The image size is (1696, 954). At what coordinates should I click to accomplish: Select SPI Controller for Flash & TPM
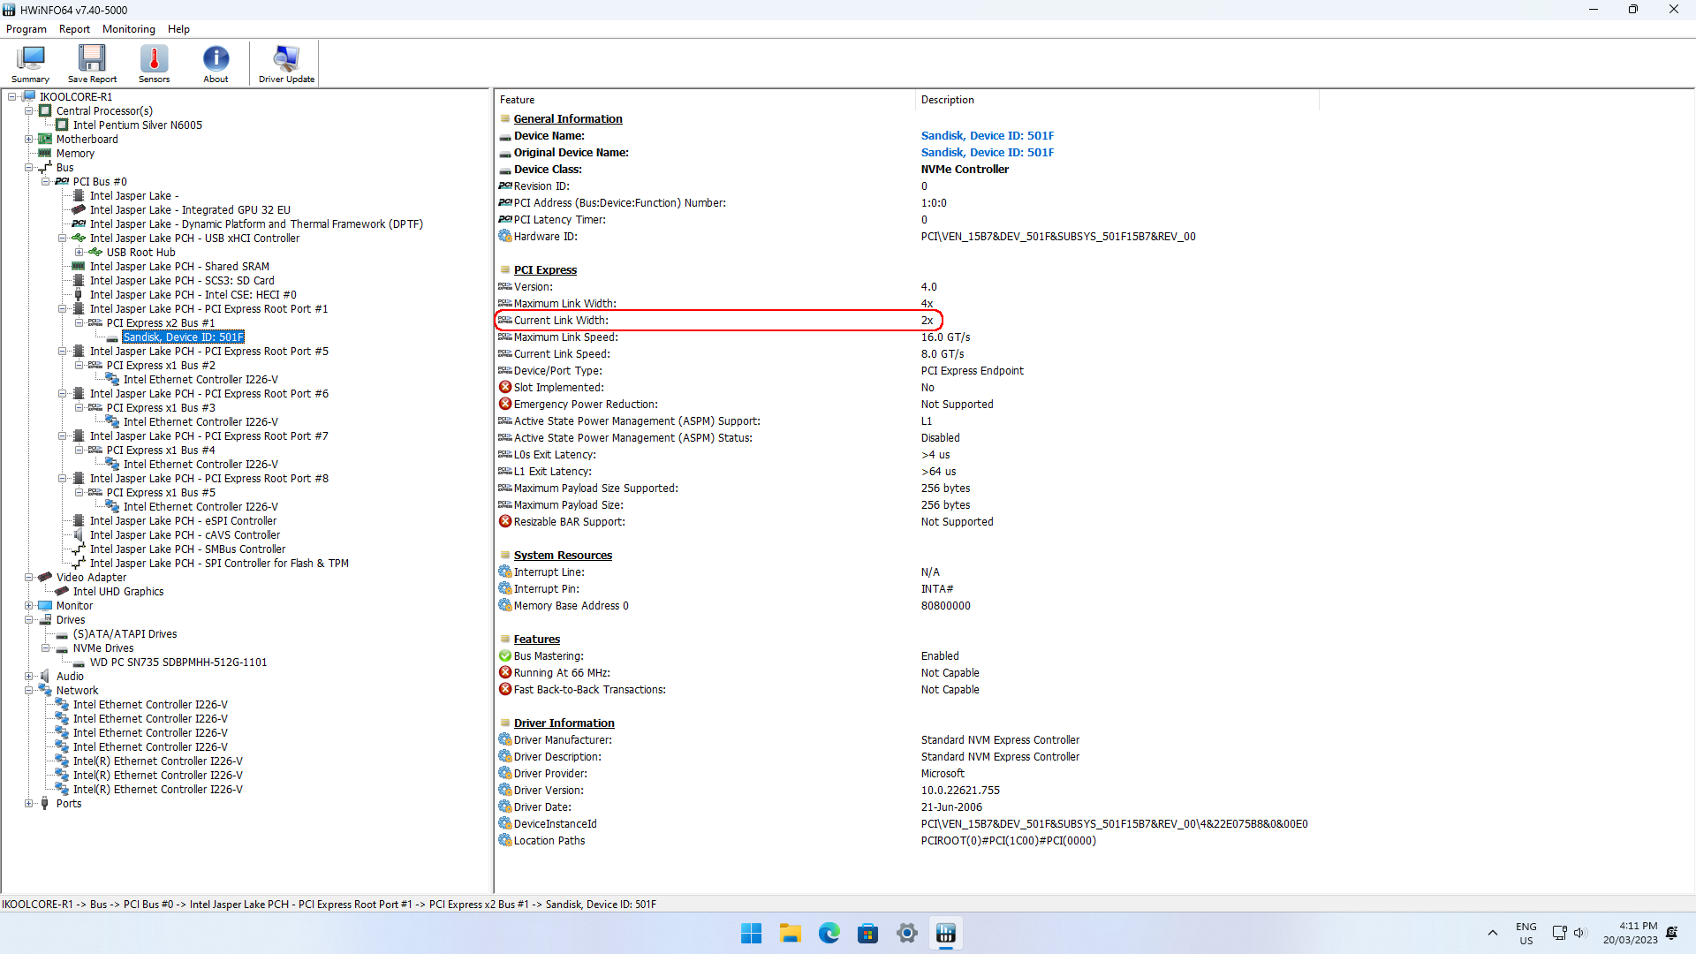(219, 564)
